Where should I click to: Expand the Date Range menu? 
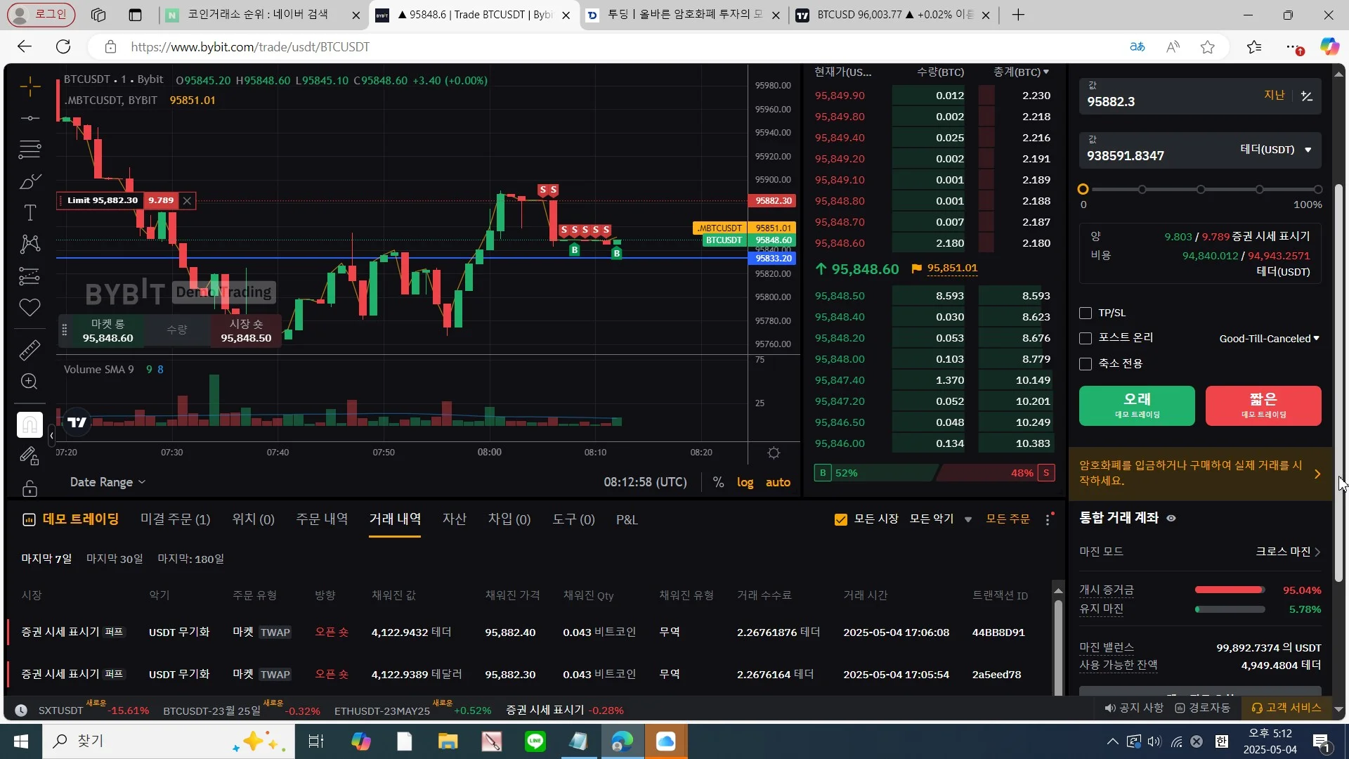pos(107,482)
